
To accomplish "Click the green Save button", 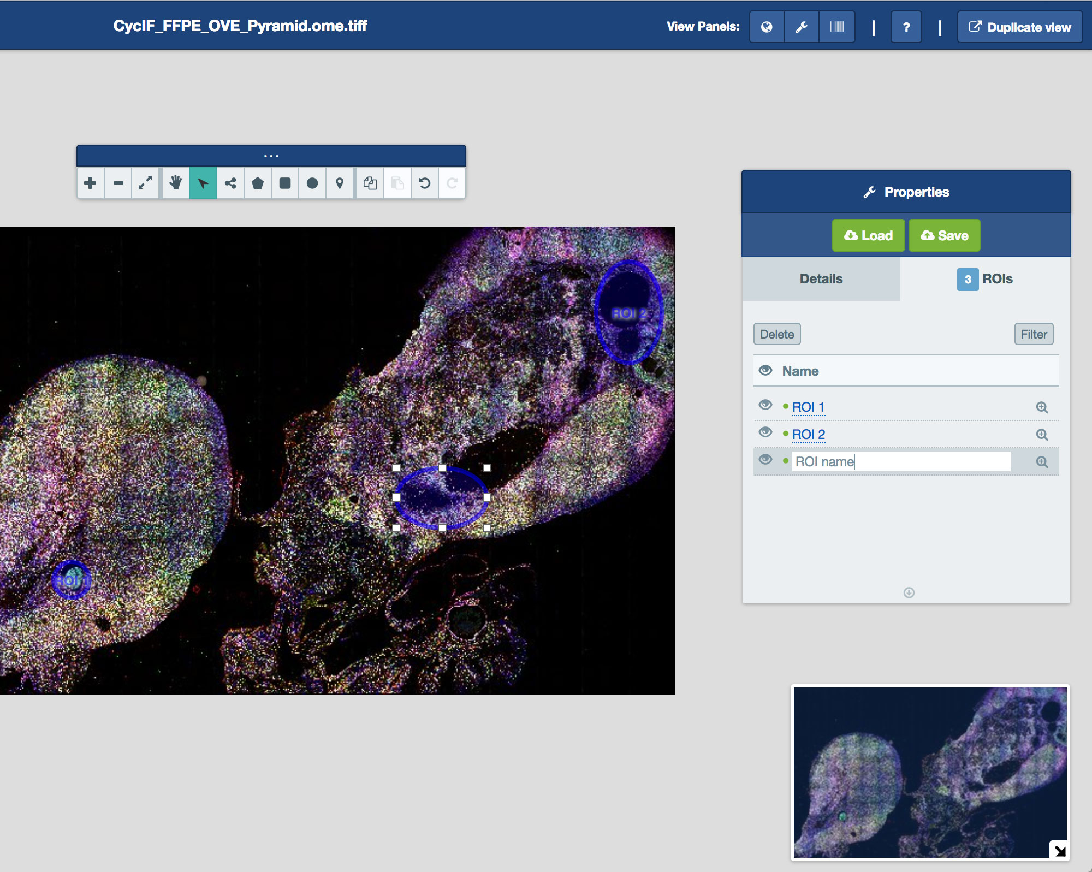I will coord(944,236).
